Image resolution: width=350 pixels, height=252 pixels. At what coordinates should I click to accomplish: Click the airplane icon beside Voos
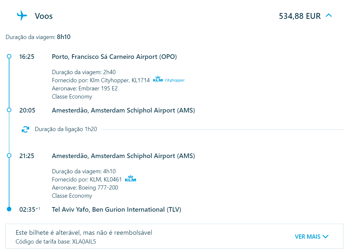(x=22, y=16)
